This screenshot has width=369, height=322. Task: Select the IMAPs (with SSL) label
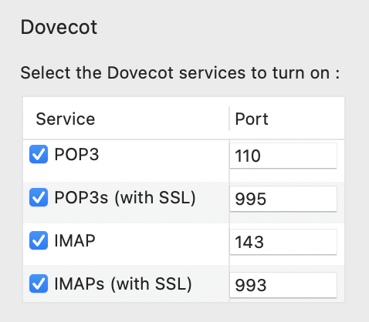click(124, 284)
